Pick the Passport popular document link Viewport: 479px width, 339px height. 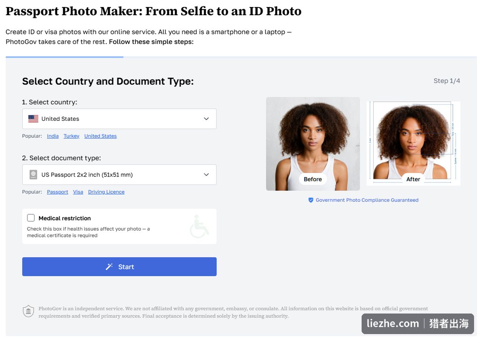57,192
